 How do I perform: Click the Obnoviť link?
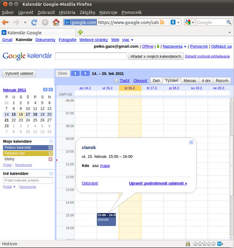(x=140, y=81)
